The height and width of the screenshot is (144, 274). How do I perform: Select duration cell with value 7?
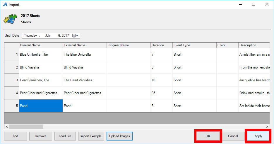(x=162, y=55)
